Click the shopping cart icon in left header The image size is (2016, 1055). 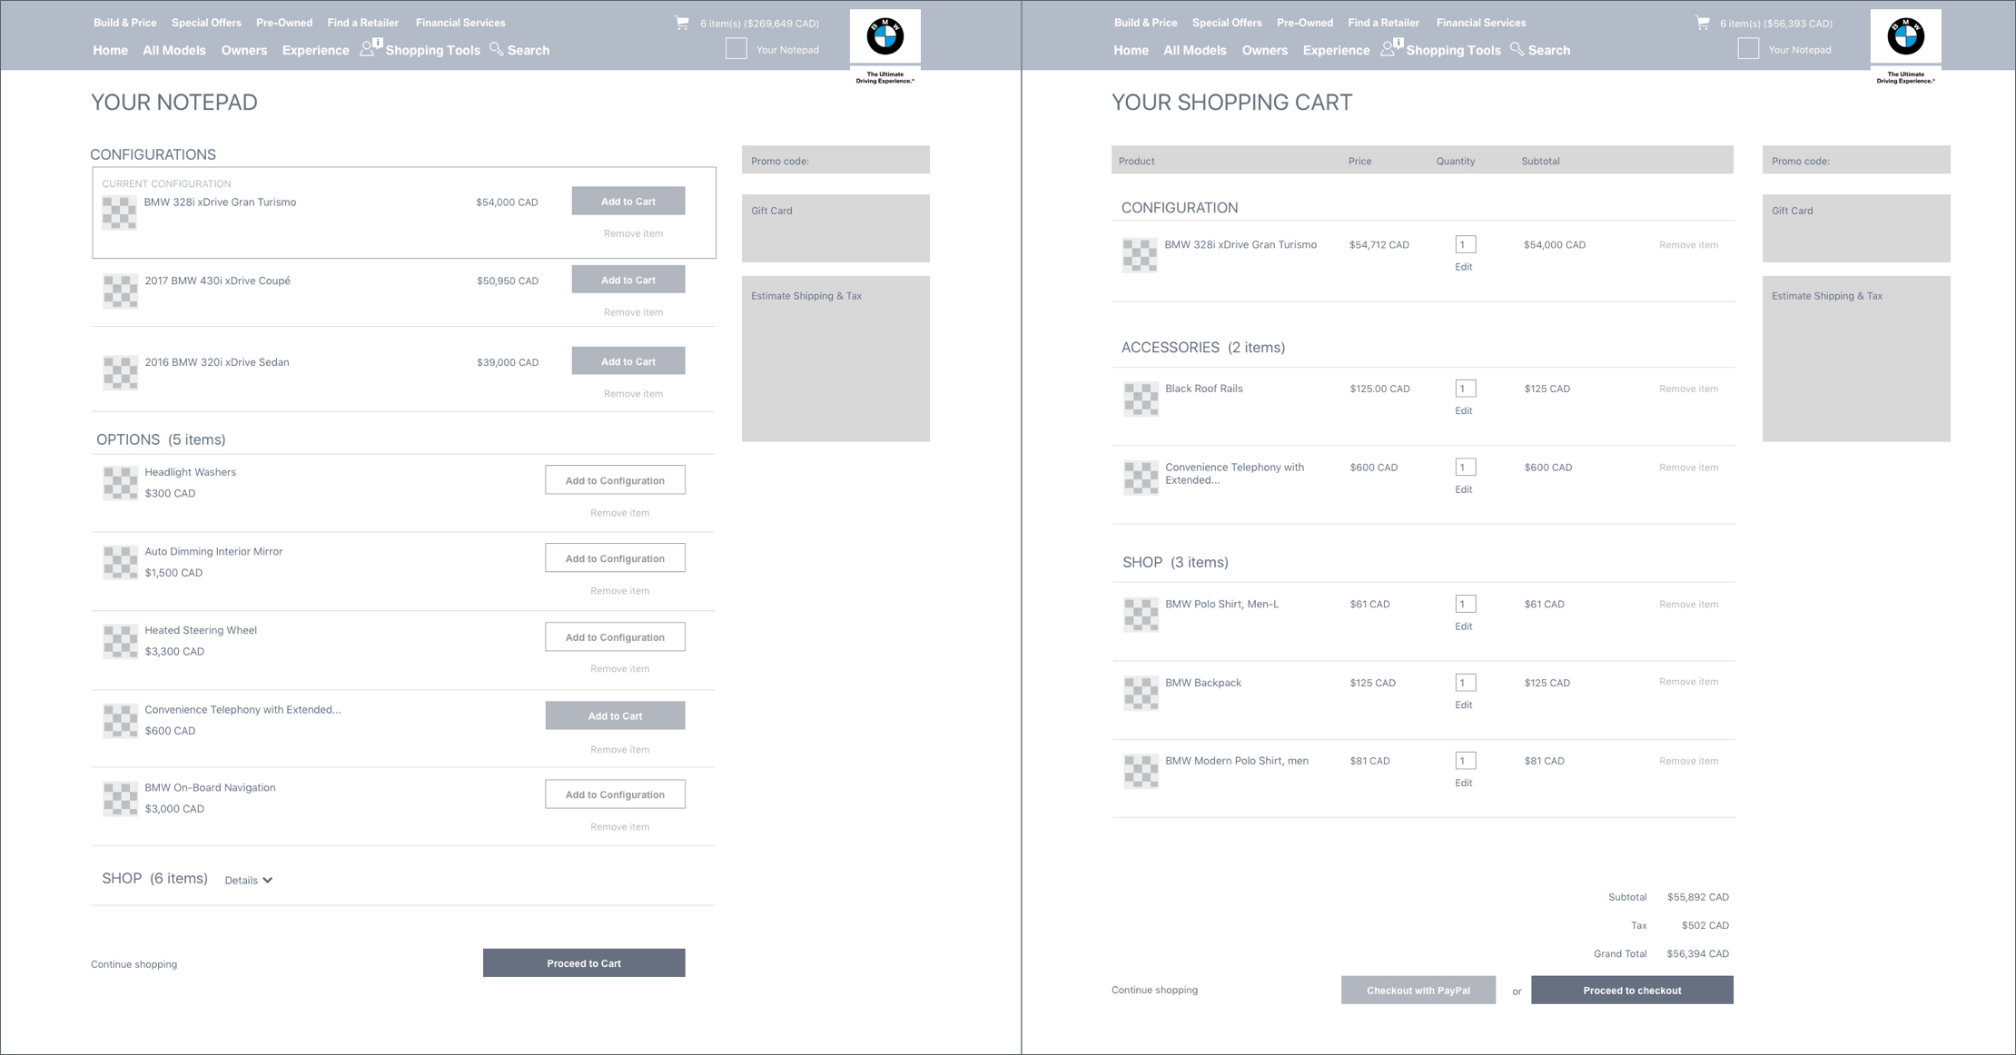(682, 23)
